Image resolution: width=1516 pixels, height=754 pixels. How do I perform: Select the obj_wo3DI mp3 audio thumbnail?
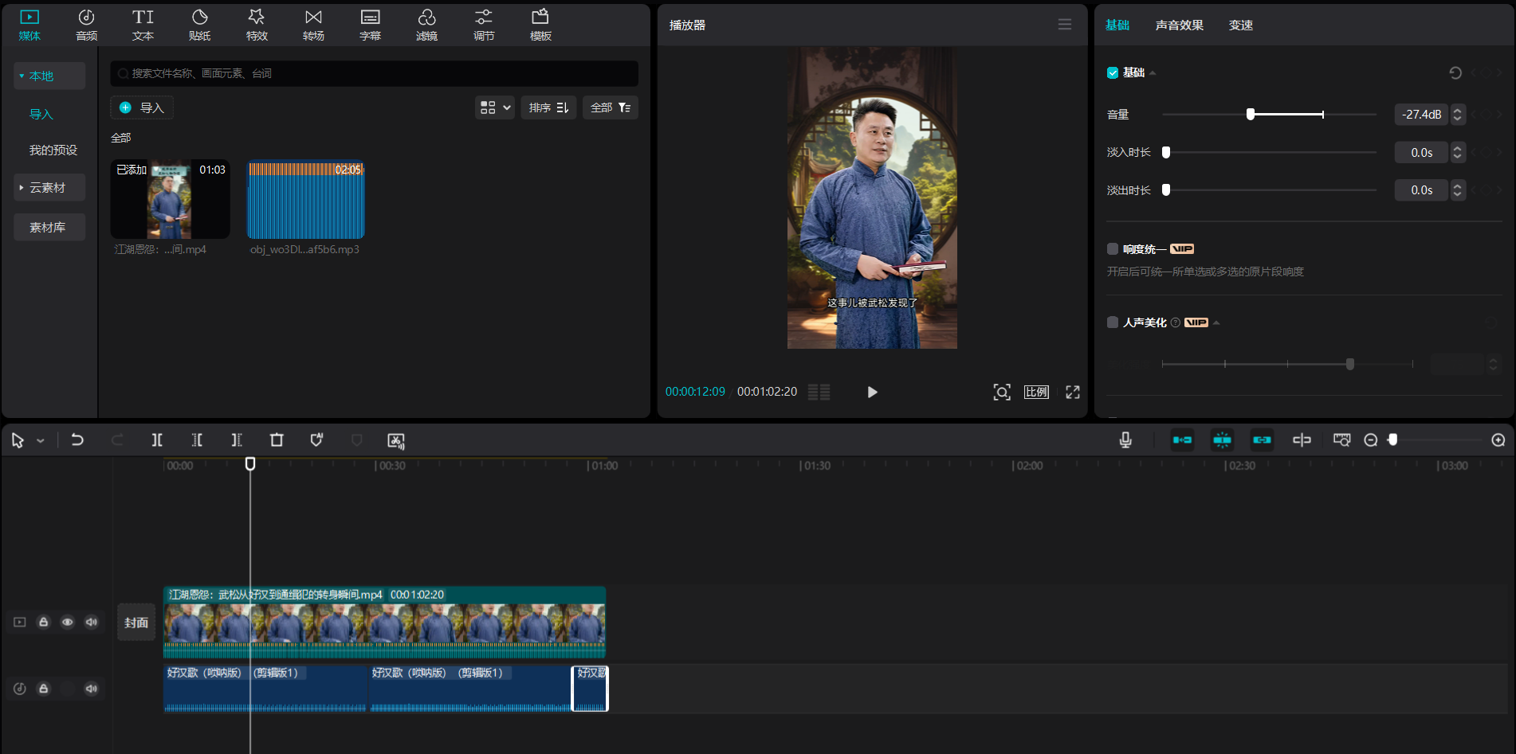coord(306,199)
